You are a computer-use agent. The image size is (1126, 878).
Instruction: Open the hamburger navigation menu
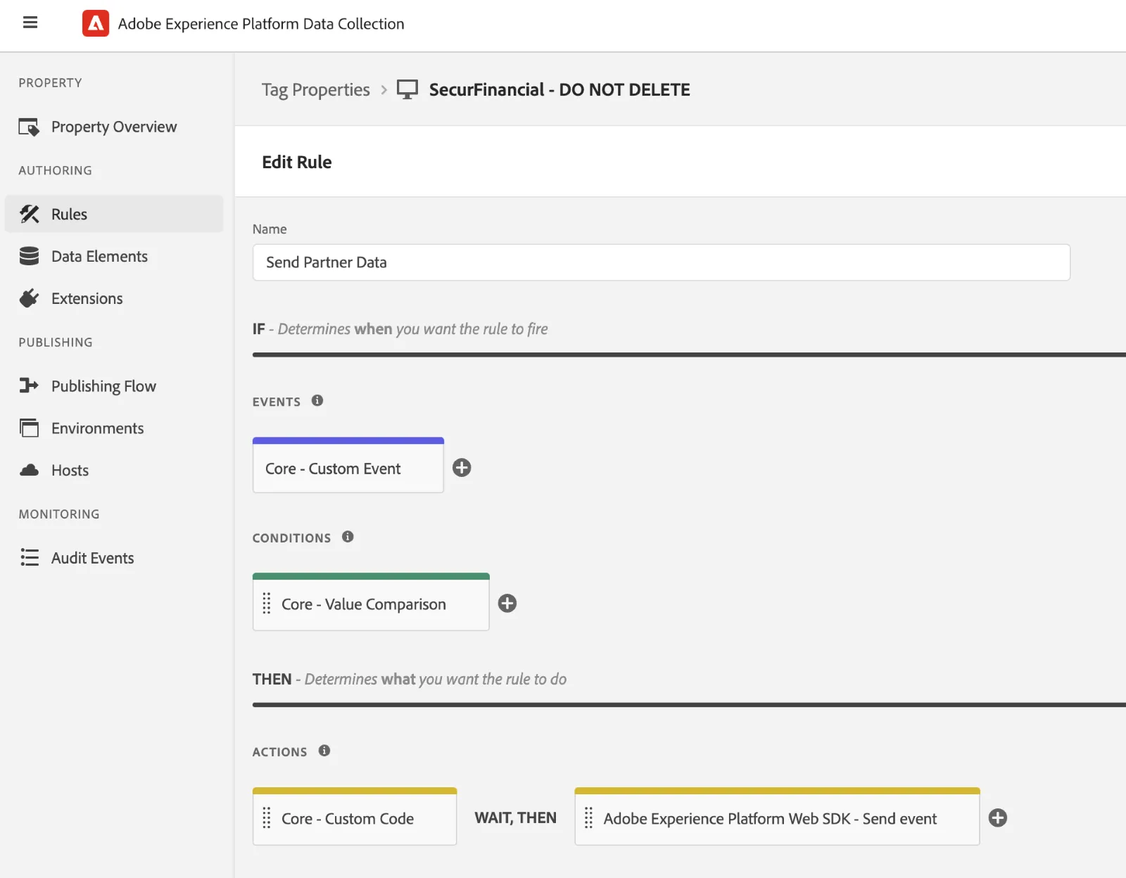point(30,23)
